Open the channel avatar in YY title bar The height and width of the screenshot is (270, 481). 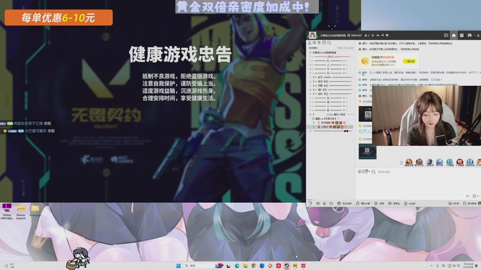[313, 35]
